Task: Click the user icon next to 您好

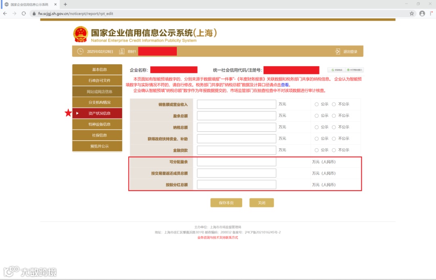Action: click(x=122, y=51)
